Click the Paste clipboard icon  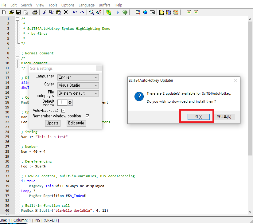point(59,12)
